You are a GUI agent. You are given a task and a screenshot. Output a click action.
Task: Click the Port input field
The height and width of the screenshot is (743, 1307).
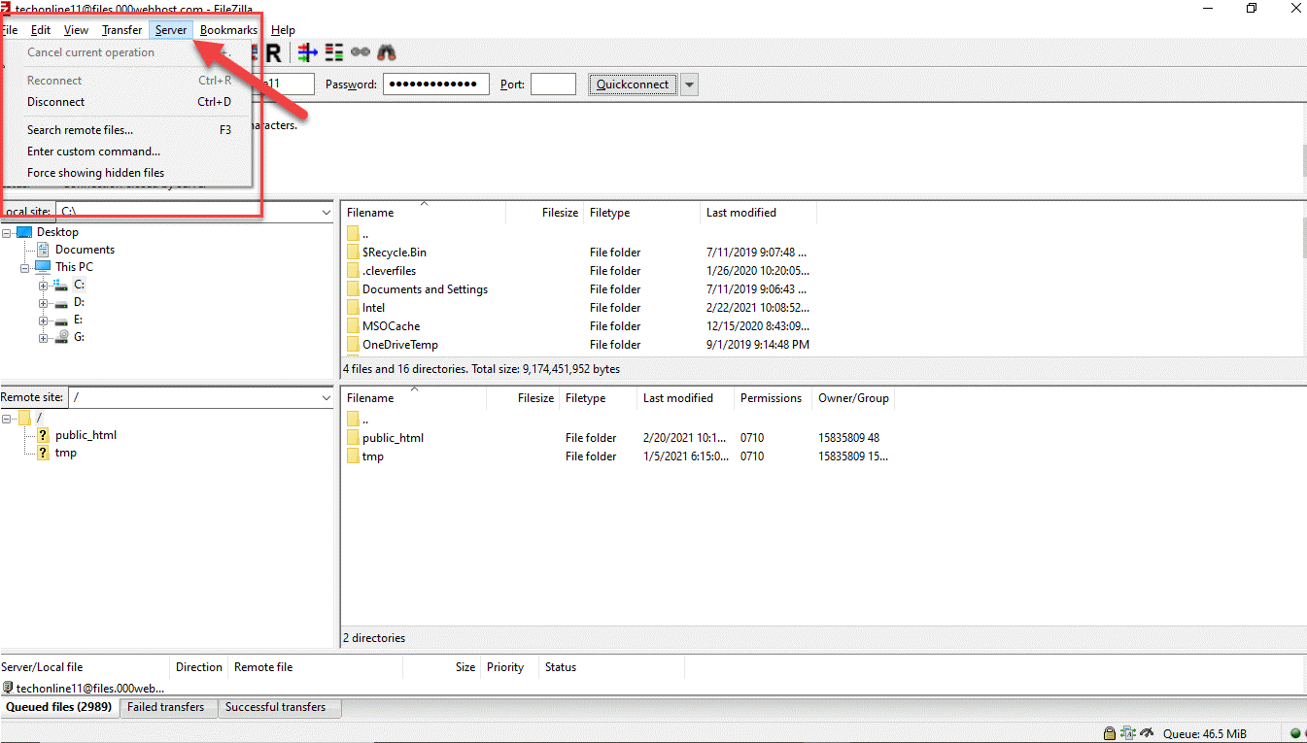553,84
